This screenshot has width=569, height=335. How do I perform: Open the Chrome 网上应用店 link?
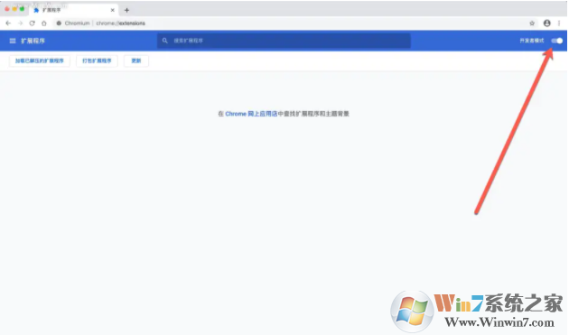(x=251, y=114)
